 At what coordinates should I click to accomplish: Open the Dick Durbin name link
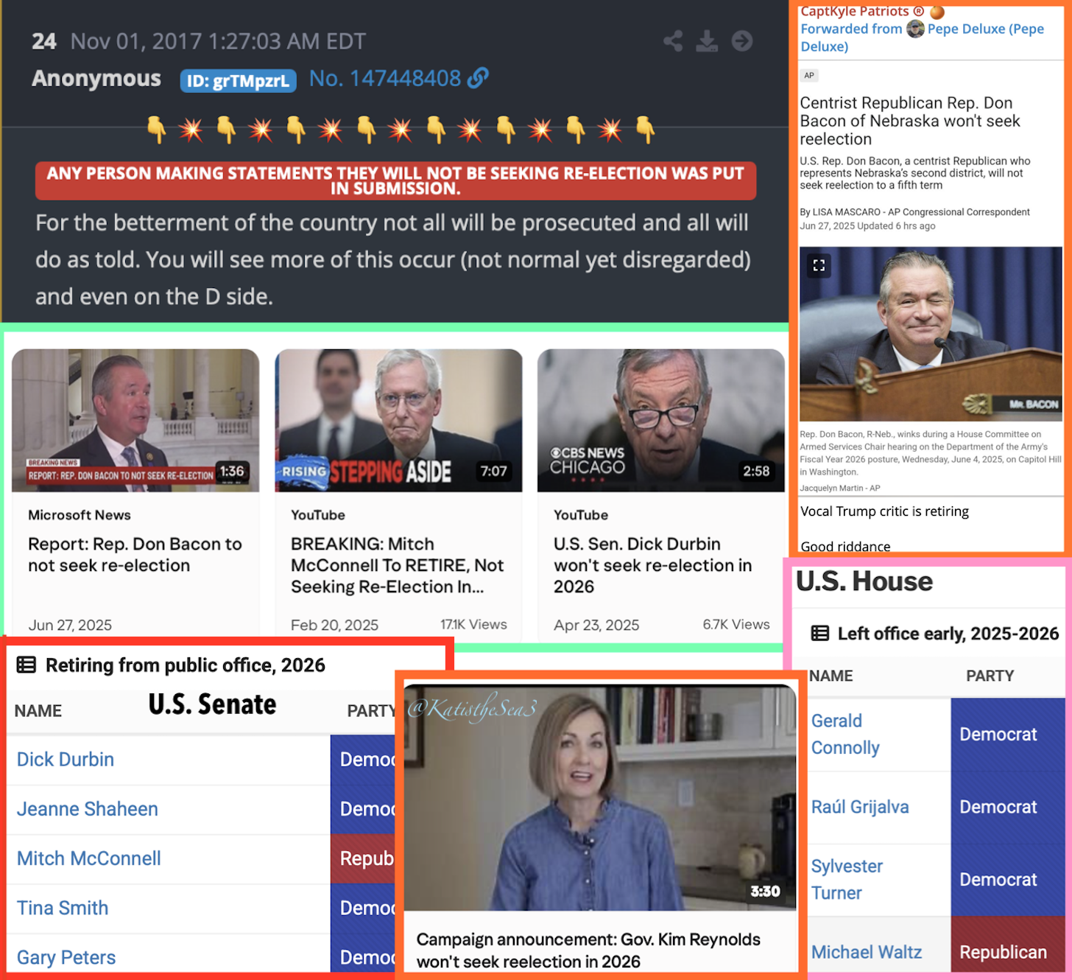click(x=66, y=759)
